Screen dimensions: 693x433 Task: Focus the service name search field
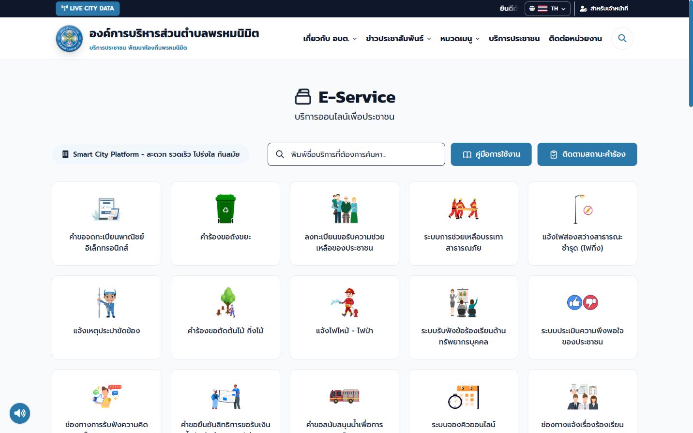356,154
